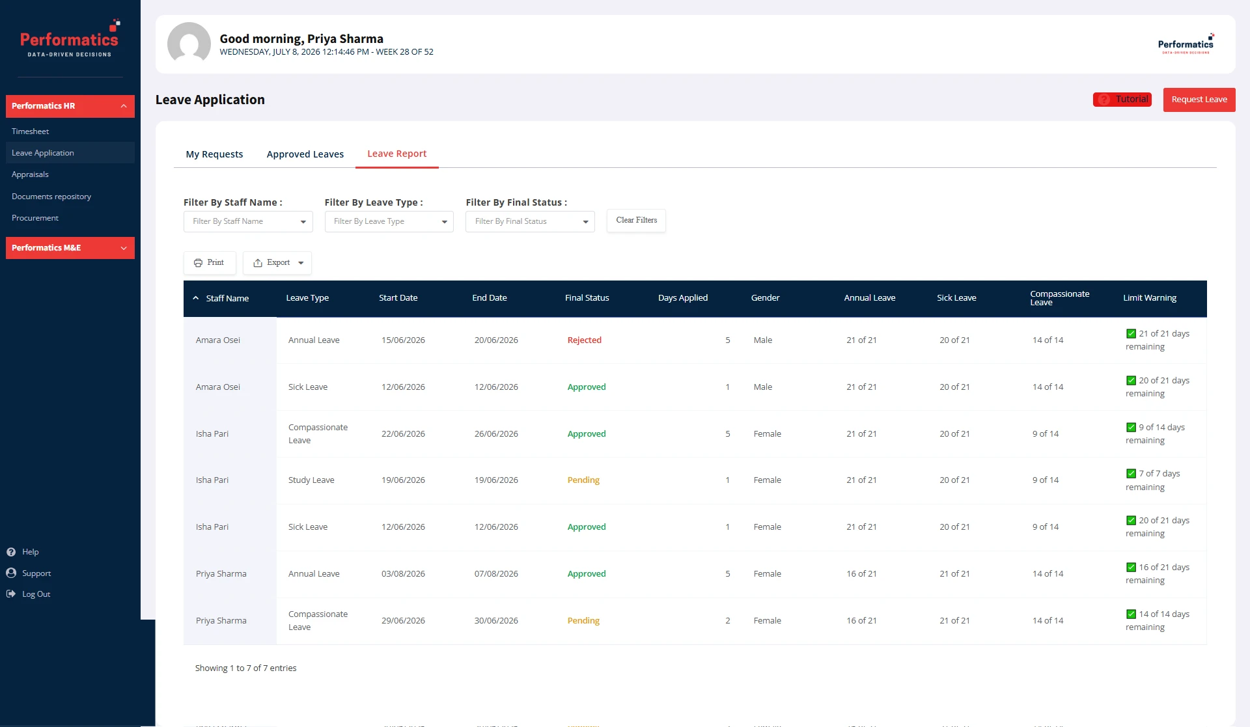Click the Export upload icon
The image size is (1250, 727).
[258, 263]
